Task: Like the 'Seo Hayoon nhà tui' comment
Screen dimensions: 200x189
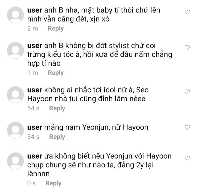Action: 187,92
